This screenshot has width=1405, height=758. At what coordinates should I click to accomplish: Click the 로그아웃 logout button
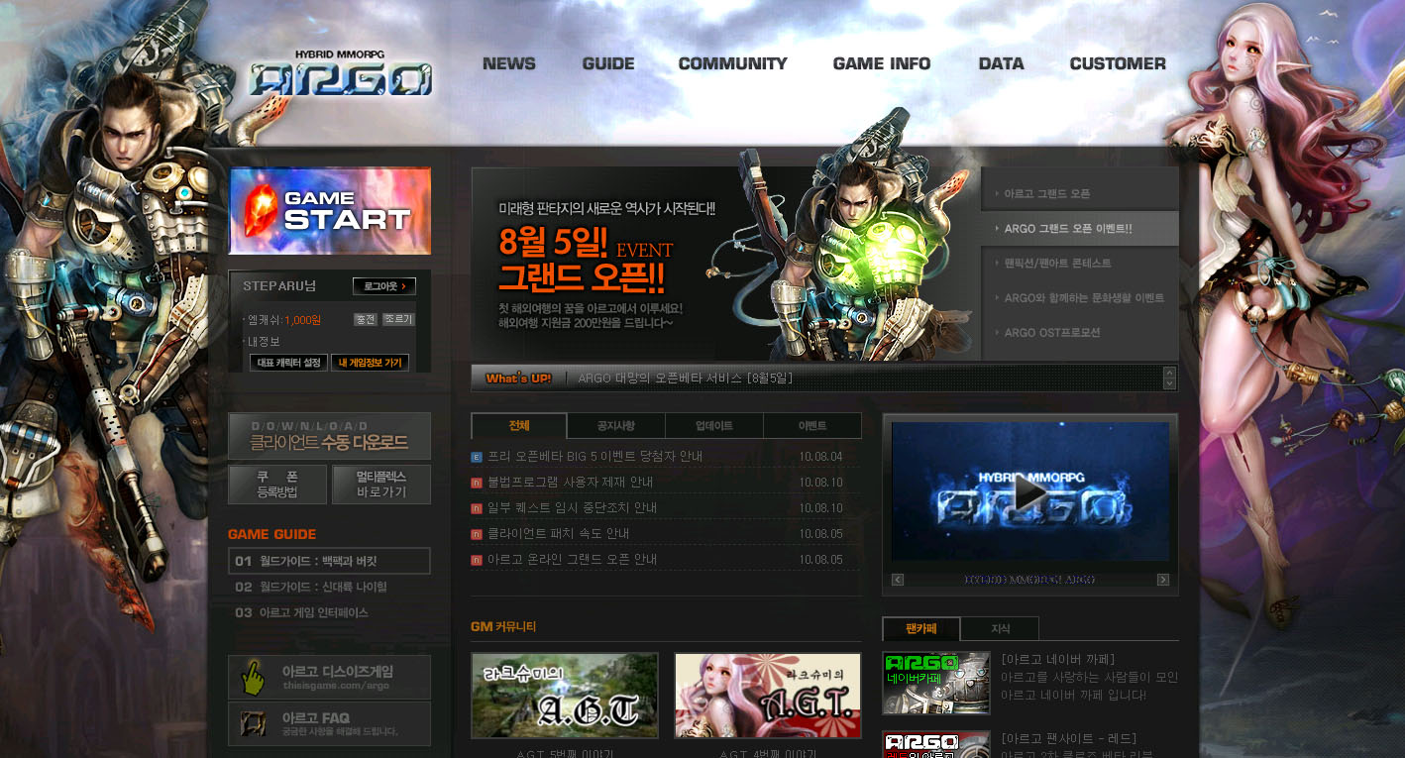coord(384,286)
